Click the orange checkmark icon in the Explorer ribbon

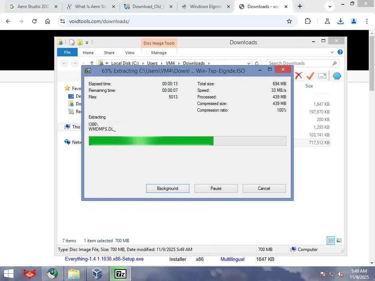[x=310, y=76]
